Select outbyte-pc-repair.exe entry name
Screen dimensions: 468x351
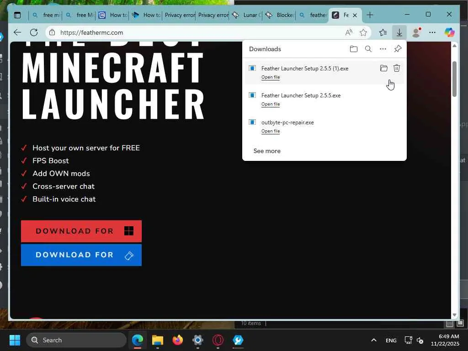coord(287,122)
